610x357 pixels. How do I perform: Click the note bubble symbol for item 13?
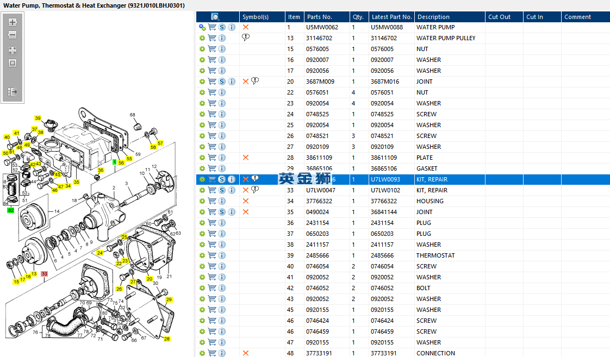click(x=246, y=37)
